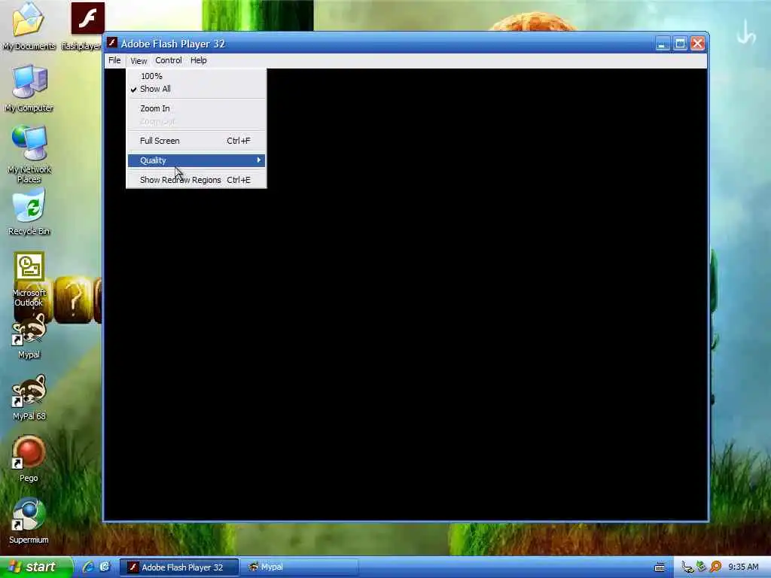Select the My Documents desktop icon
This screenshot has width=771, height=578.
pyautogui.click(x=29, y=26)
